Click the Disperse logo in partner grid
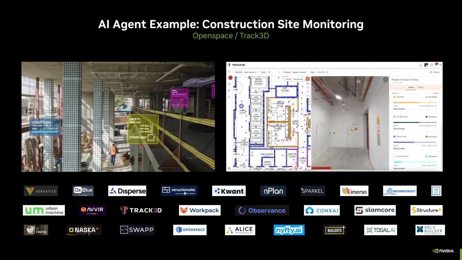The image size is (462, 260). pos(127,191)
